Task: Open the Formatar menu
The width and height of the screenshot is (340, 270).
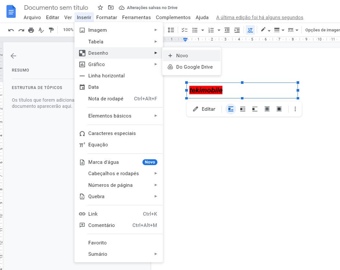Action: pyautogui.click(x=107, y=17)
